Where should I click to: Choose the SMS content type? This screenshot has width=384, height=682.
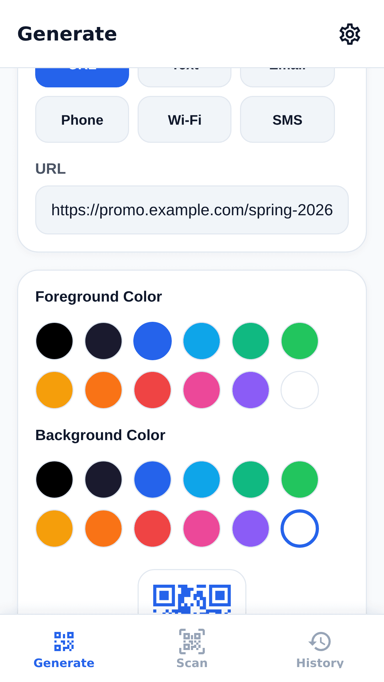point(287,120)
